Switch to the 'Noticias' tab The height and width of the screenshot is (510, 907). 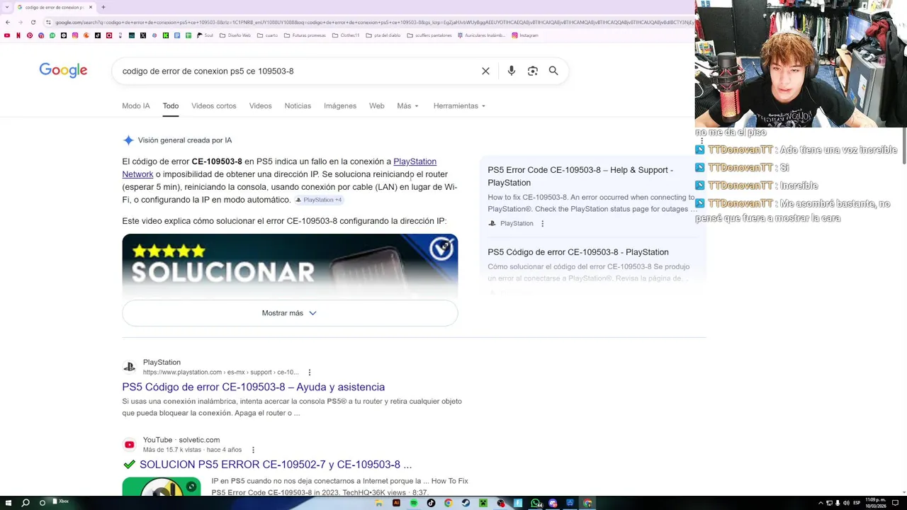298,106
